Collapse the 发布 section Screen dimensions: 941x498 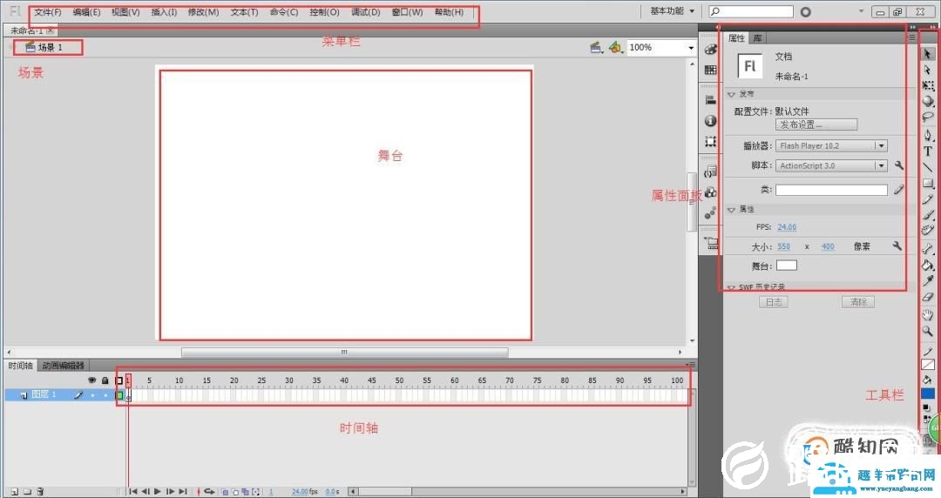pyautogui.click(x=731, y=94)
